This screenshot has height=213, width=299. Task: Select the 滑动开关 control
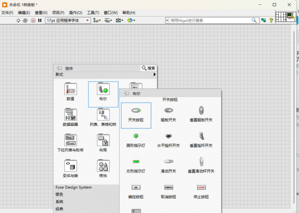168,166
